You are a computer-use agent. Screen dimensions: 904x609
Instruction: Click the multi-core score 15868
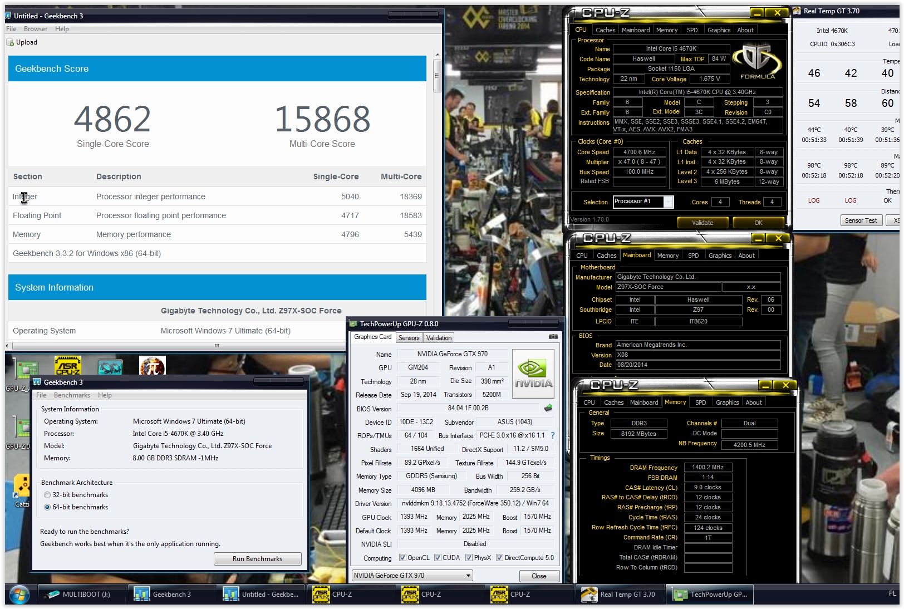point(322,119)
